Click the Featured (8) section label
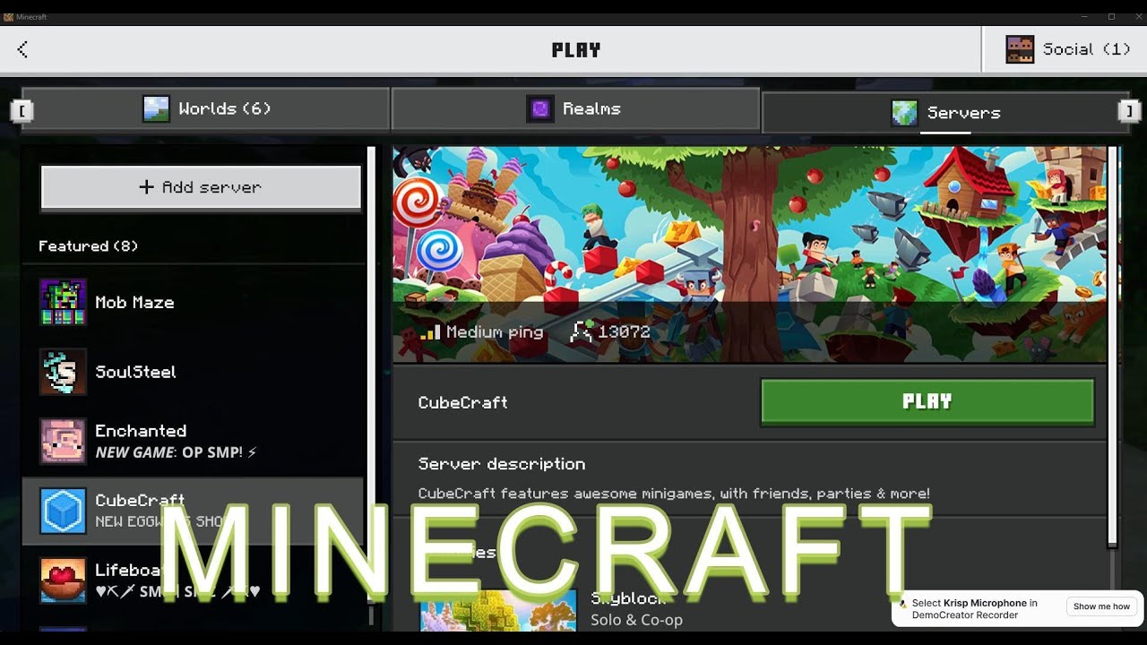Viewport: 1147px width, 645px height. [88, 245]
